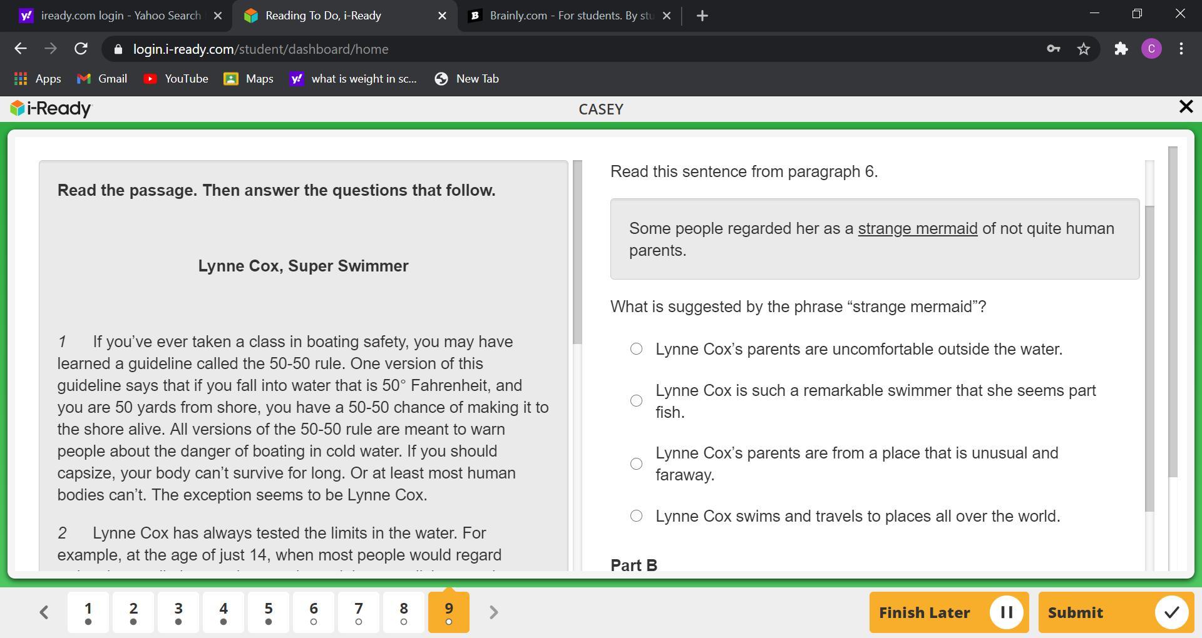Select answer about parents uncomfortable outside water

636,349
